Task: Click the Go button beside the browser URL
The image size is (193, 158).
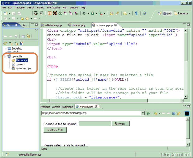Action: 149,113
